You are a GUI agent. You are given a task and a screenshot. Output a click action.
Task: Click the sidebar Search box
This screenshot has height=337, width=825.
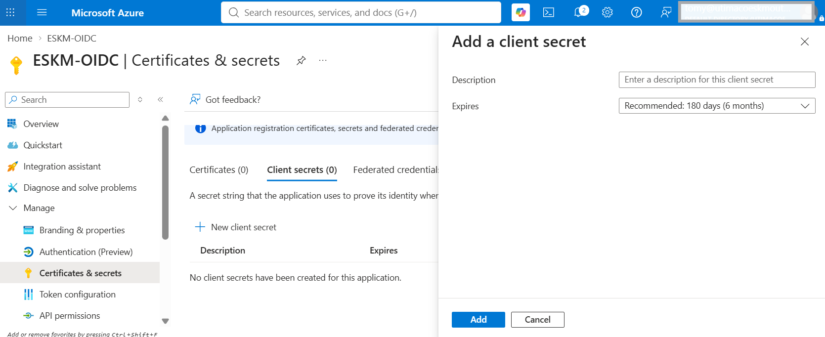[x=67, y=100]
